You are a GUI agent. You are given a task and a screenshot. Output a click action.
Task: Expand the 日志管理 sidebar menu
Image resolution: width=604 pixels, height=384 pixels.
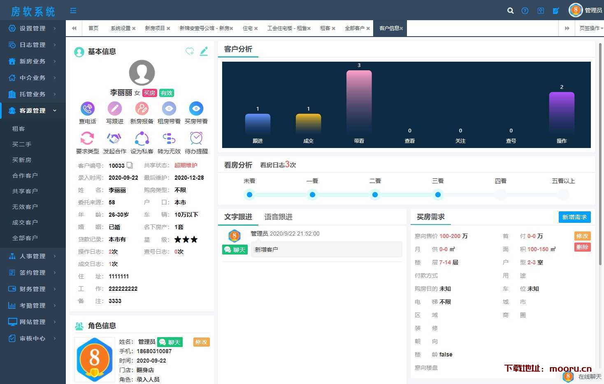(33, 45)
